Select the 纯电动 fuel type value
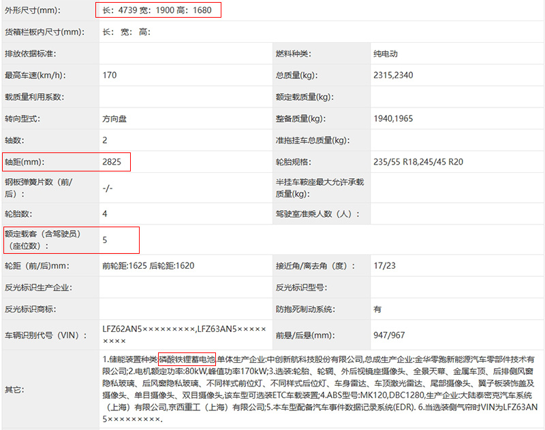This screenshot has width=545, height=430. coord(386,54)
